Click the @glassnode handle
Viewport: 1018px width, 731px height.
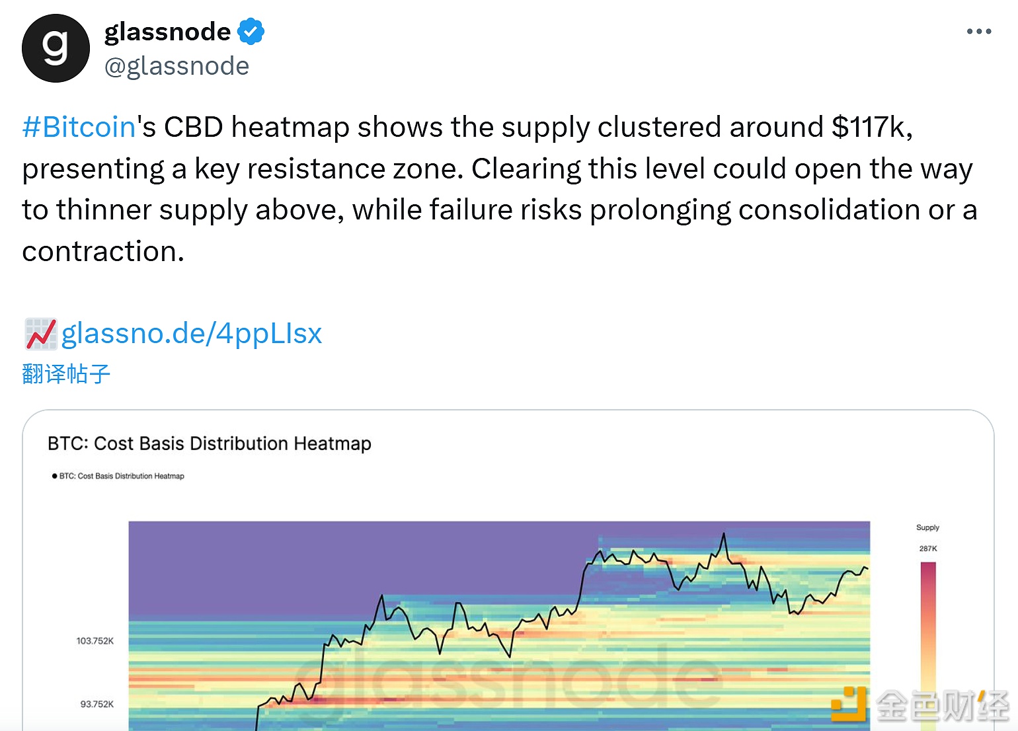tap(176, 66)
